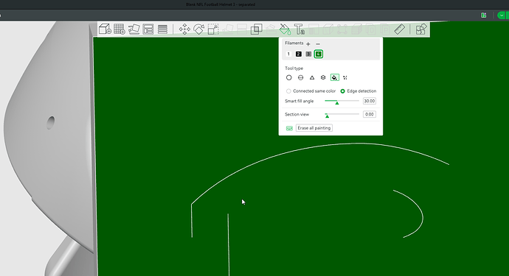Image resolution: width=509 pixels, height=276 pixels.
Task: Pick filament color swatch 2
Action: click(298, 54)
